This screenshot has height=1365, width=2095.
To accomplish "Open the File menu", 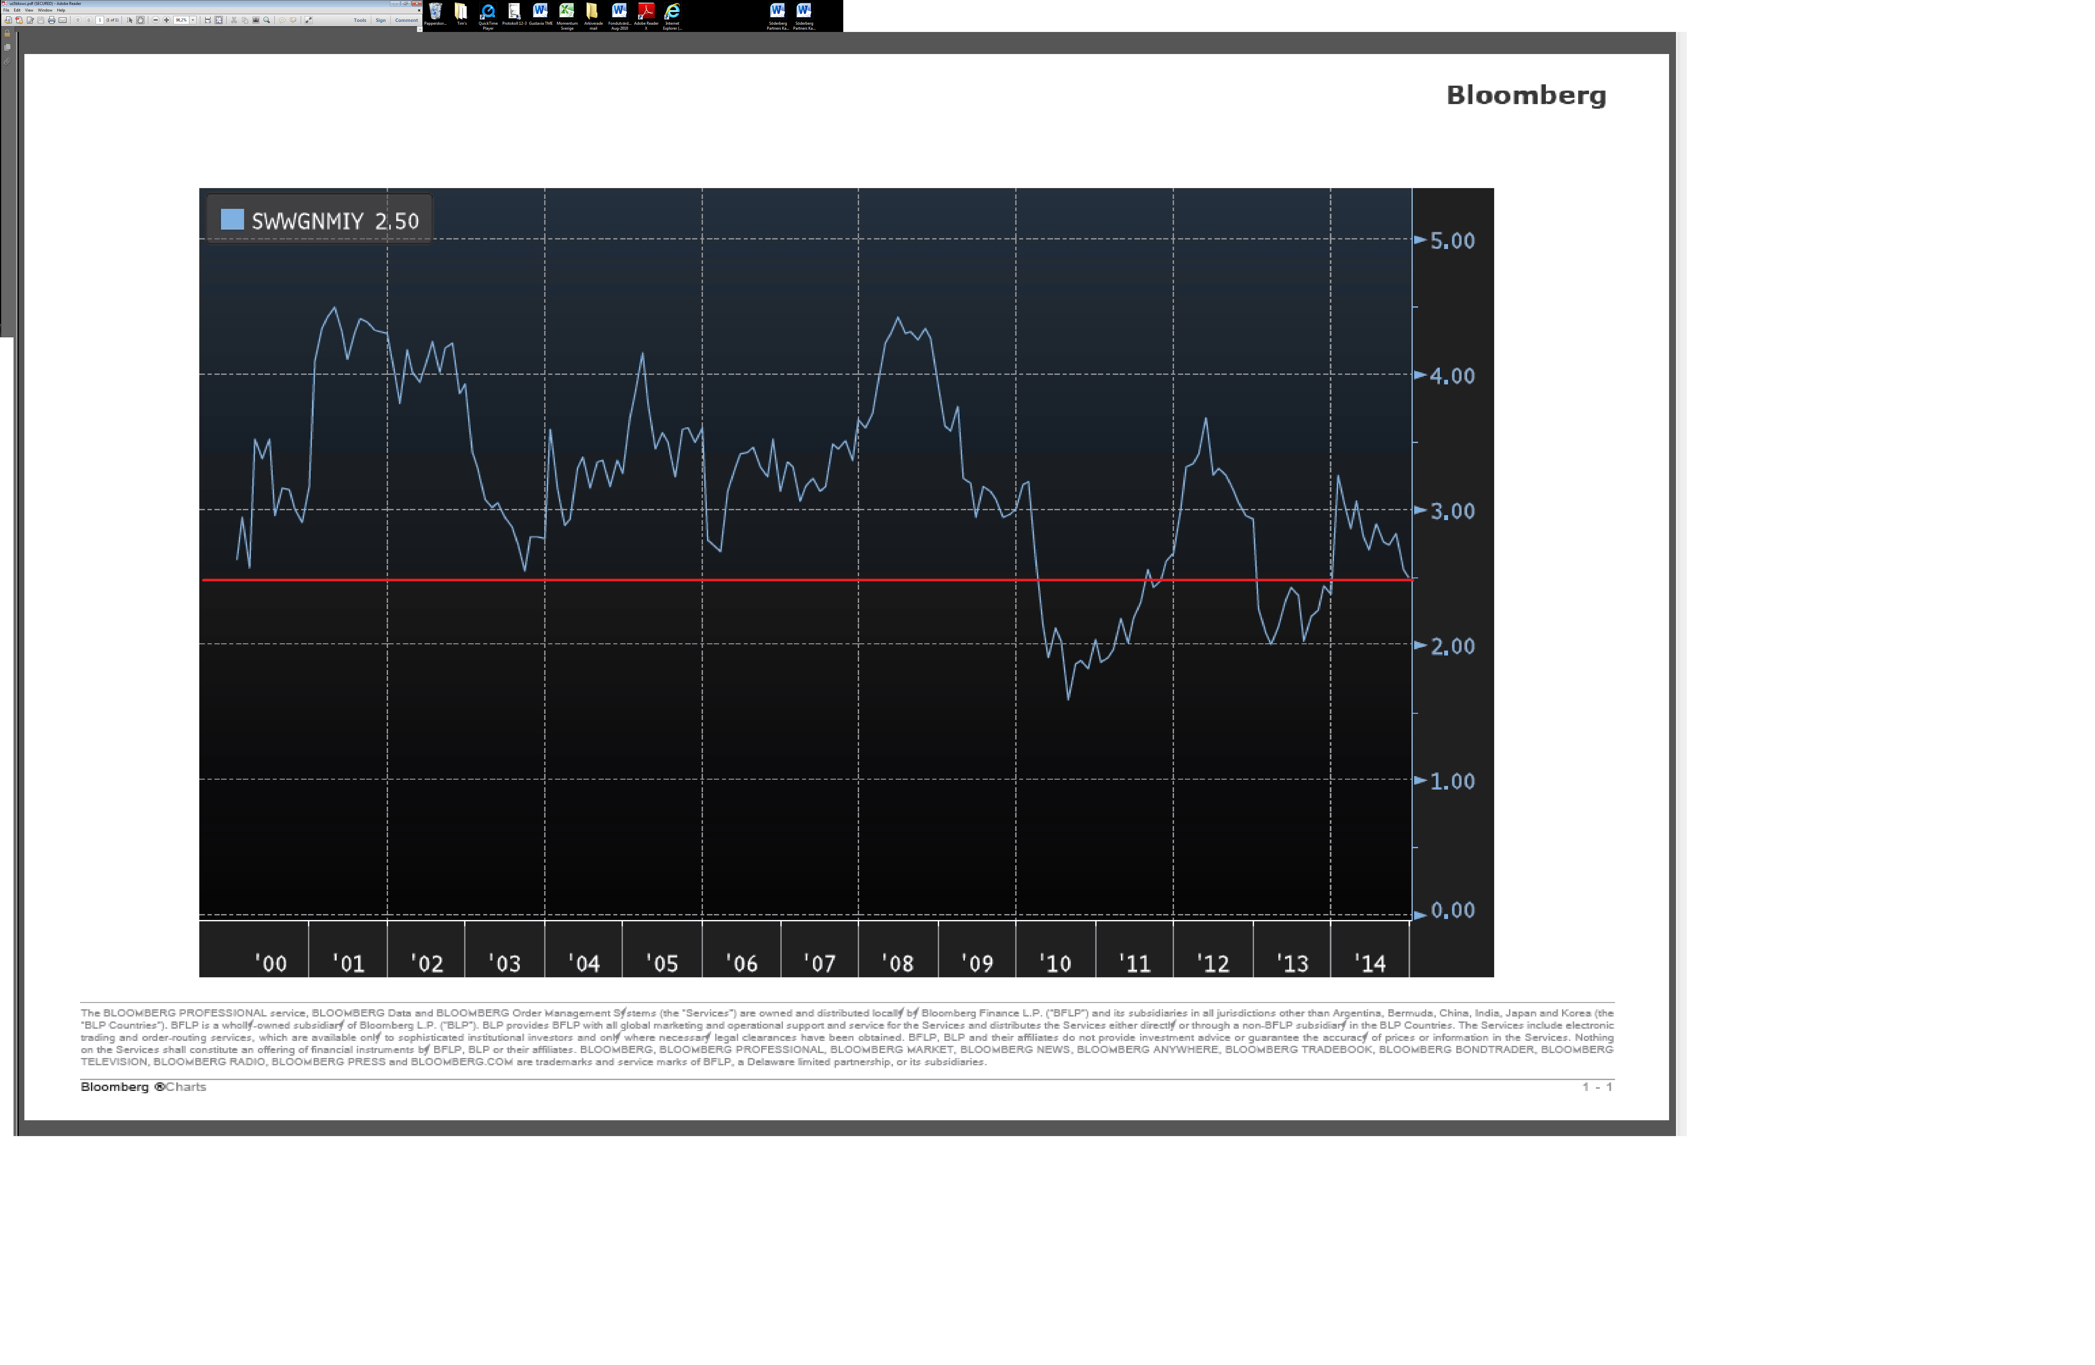I will click(6, 11).
